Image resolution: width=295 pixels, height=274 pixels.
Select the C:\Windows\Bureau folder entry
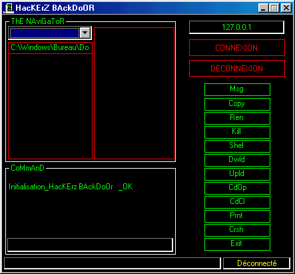pos(50,47)
